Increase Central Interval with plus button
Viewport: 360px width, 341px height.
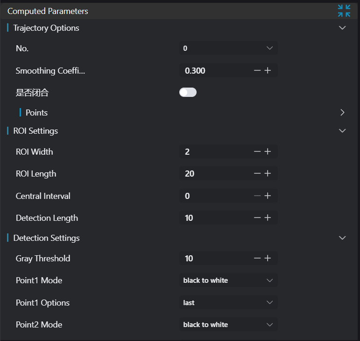click(268, 196)
